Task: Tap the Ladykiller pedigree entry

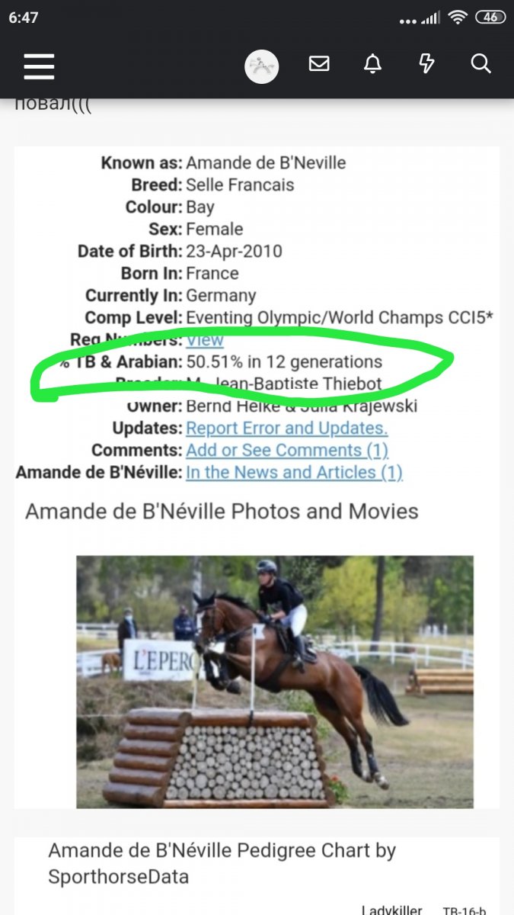Action: click(x=391, y=909)
